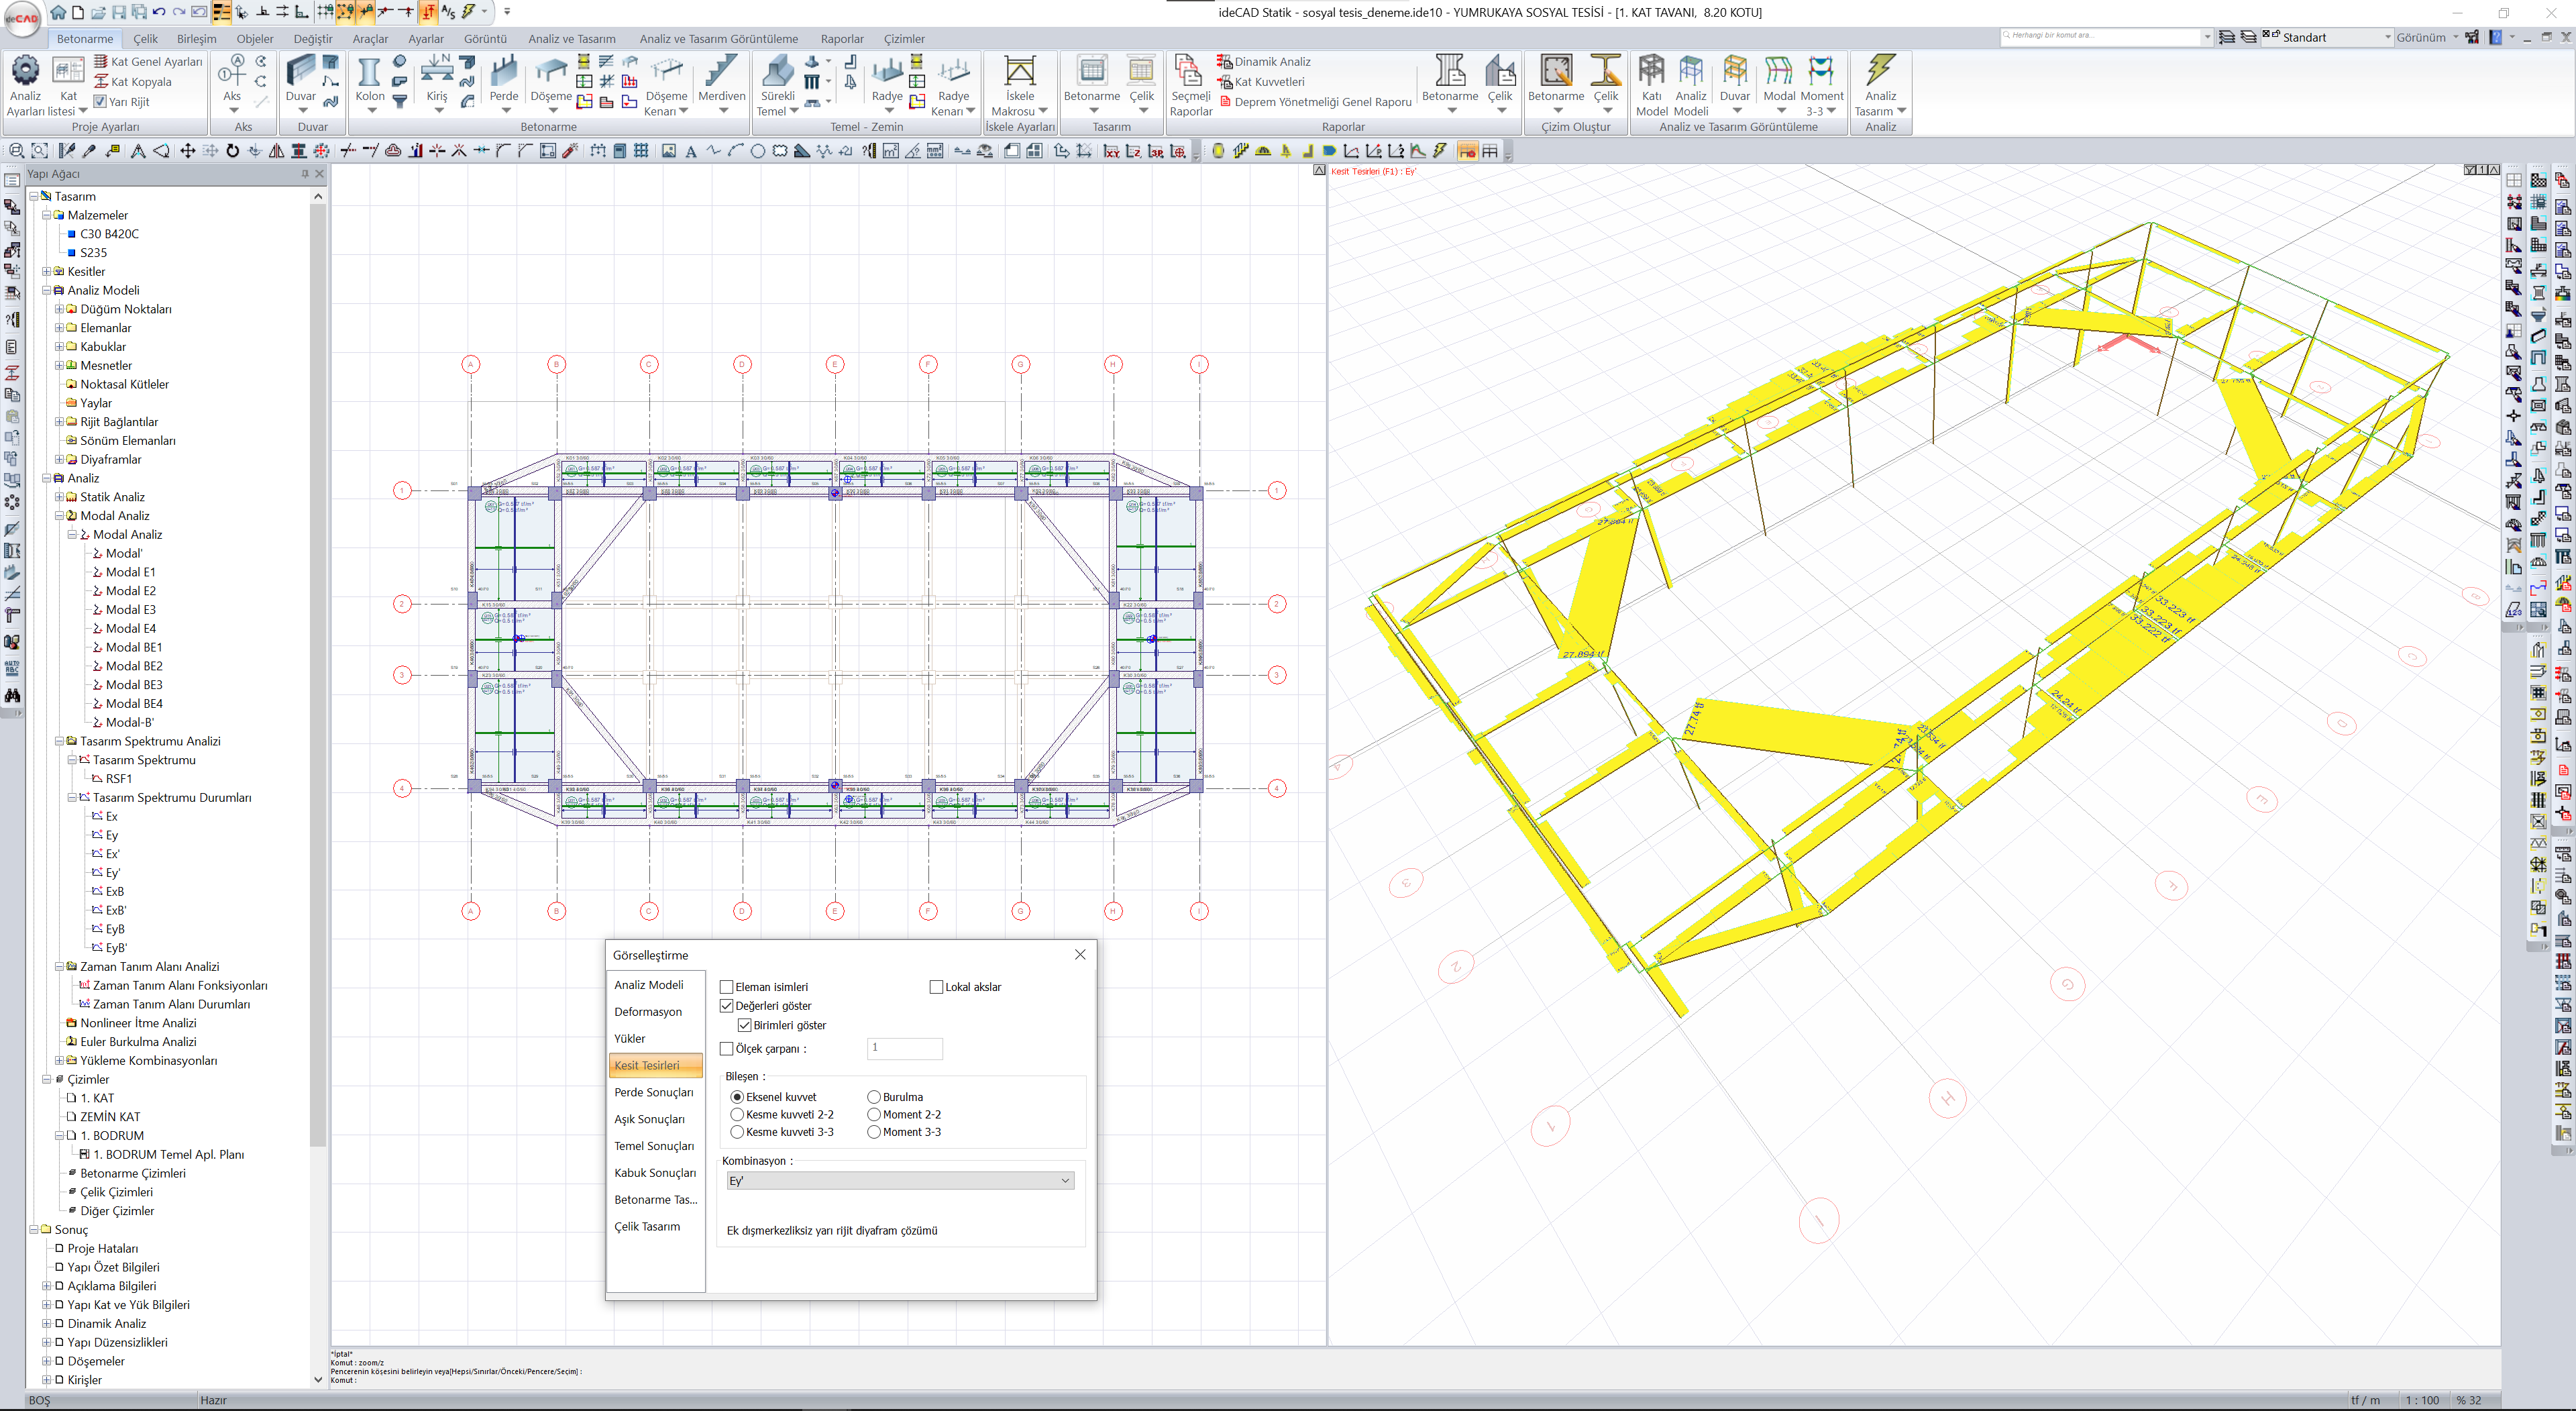Viewport: 2576px width, 1411px height.
Task: Open the Görünüm dropdown
Action: pyautogui.click(x=2427, y=37)
